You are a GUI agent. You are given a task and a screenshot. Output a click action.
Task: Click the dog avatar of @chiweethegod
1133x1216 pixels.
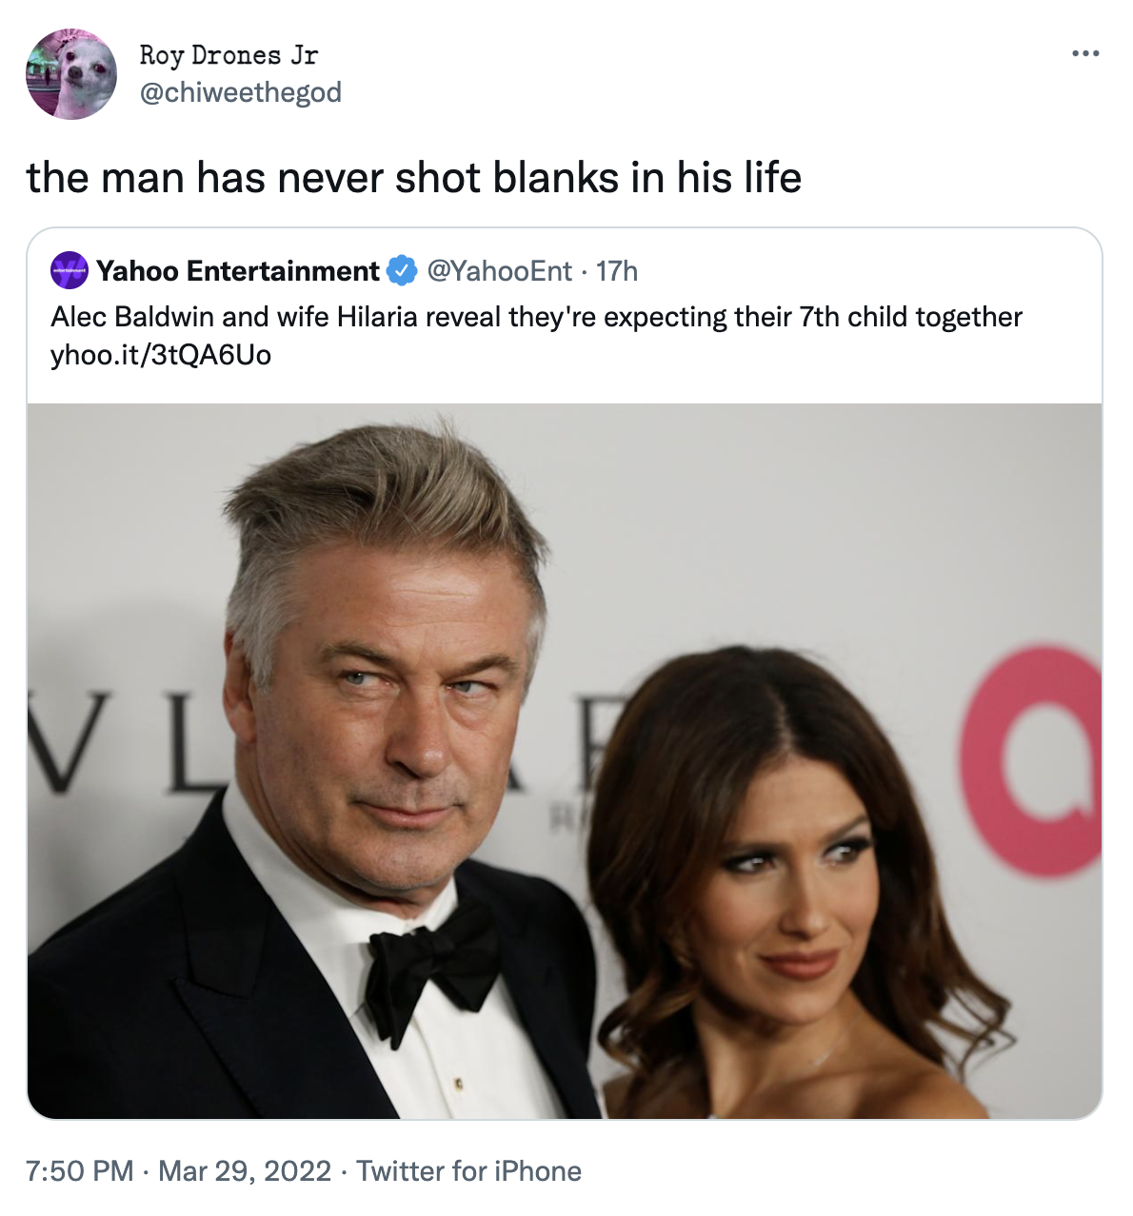pos(70,72)
